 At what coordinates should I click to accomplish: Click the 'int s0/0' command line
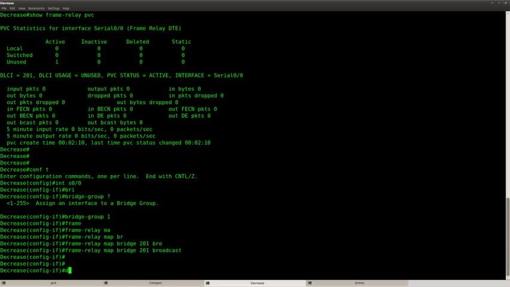(41, 183)
